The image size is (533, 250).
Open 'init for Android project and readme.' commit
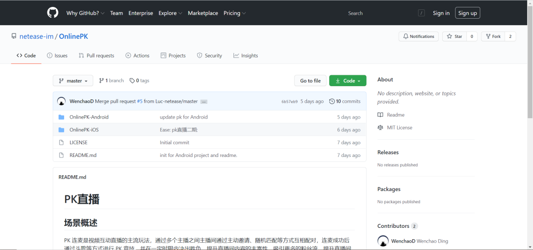click(198, 155)
